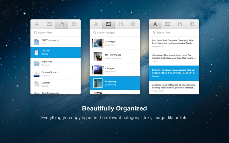Image resolution: width=229 pixels, height=143 pixels.
Task: Select the 34 Images Europe Trip row
Action: click(x=115, y=43)
